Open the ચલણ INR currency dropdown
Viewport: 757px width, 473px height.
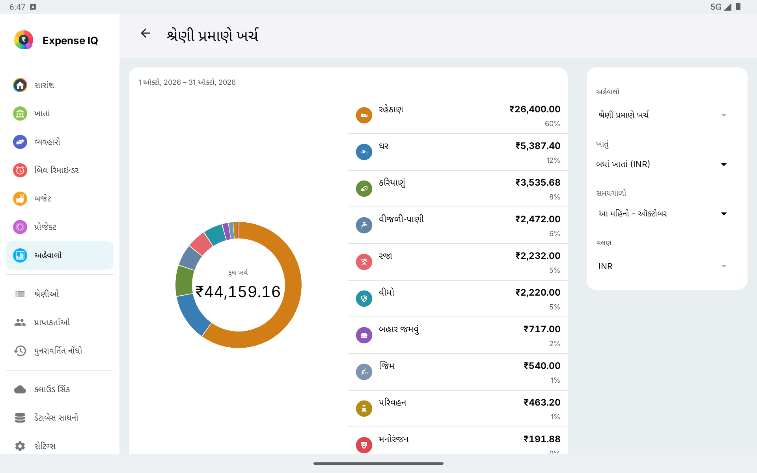[662, 266]
